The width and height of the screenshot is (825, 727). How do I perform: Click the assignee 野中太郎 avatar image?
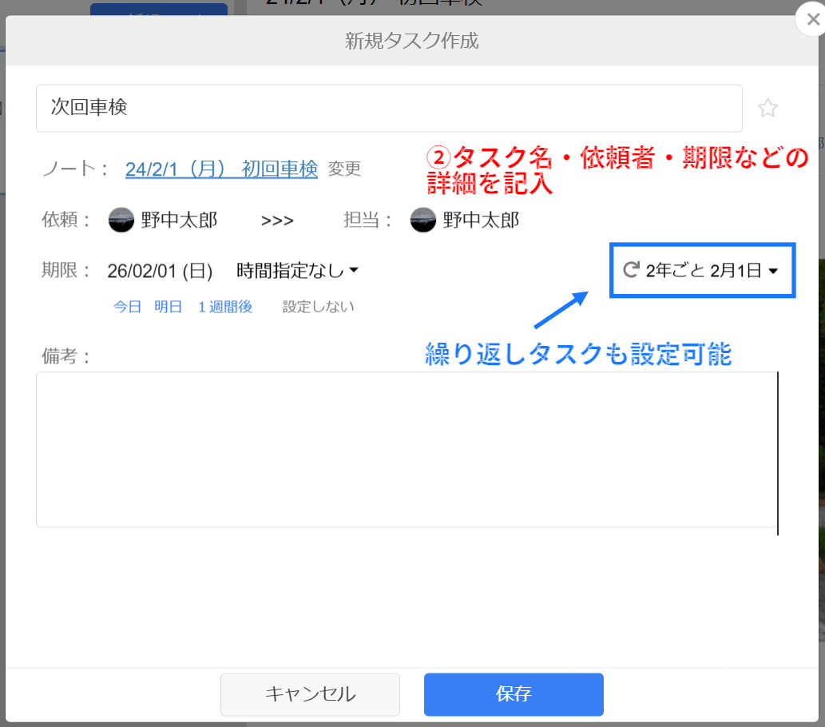click(423, 220)
